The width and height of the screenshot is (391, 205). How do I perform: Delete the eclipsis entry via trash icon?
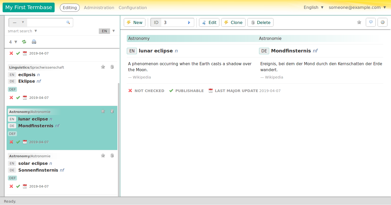[x=112, y=67]
